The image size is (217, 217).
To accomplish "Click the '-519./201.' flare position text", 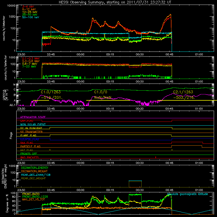I will (52, 98).
